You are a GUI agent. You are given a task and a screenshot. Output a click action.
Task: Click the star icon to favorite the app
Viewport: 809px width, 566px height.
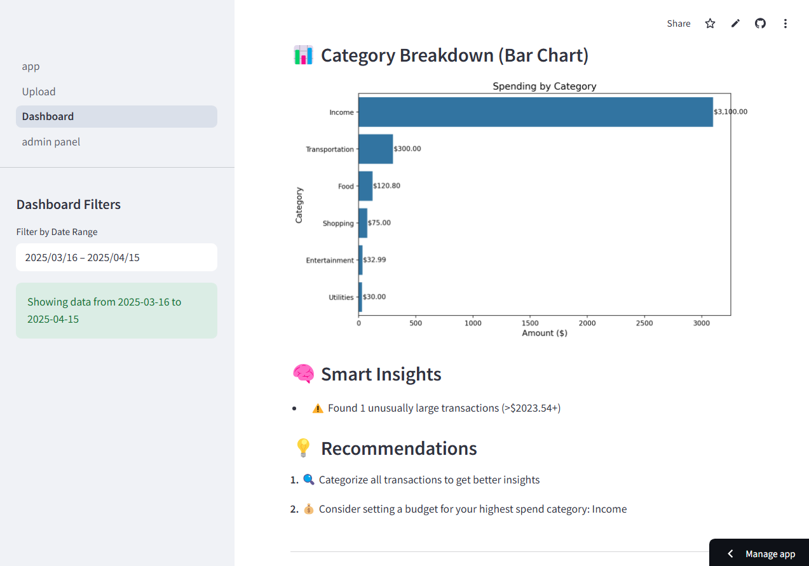(710, 23)
